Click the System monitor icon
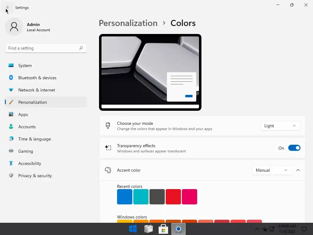 click(x=11, y=65)
